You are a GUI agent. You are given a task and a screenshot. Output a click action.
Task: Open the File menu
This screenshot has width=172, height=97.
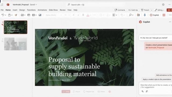click(2, 10)
